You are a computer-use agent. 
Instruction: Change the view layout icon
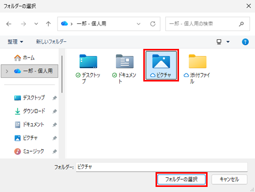click(x=219, y=42)
